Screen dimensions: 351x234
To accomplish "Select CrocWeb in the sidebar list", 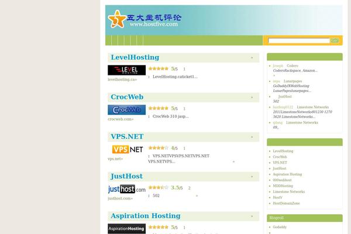I will [280, 157].
